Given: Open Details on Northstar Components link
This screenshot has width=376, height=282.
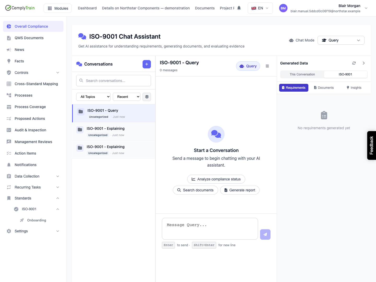Looking at the screenshot, I should (146, 8).
